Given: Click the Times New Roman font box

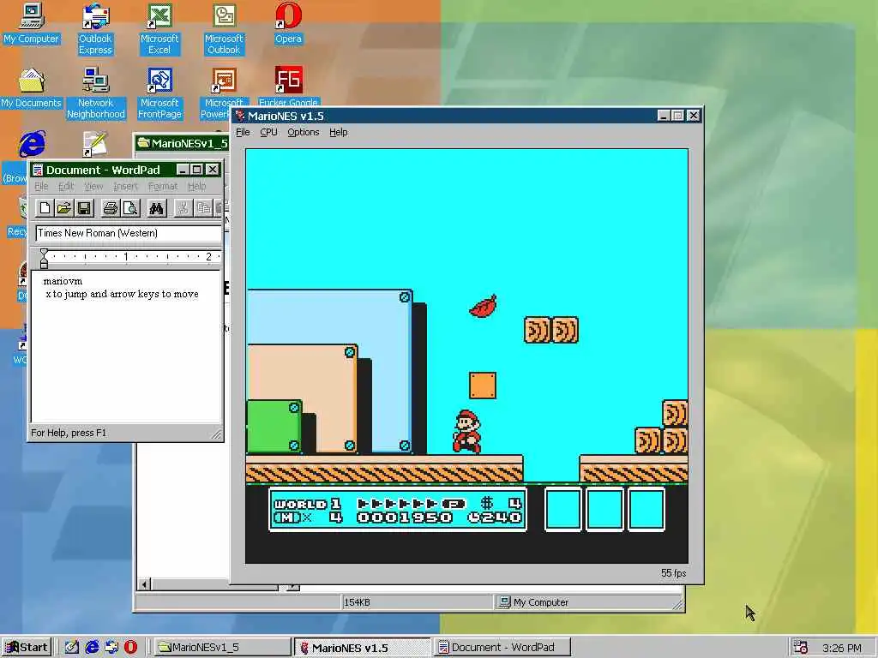Looking at the screenshot, I should coord(129,233).
